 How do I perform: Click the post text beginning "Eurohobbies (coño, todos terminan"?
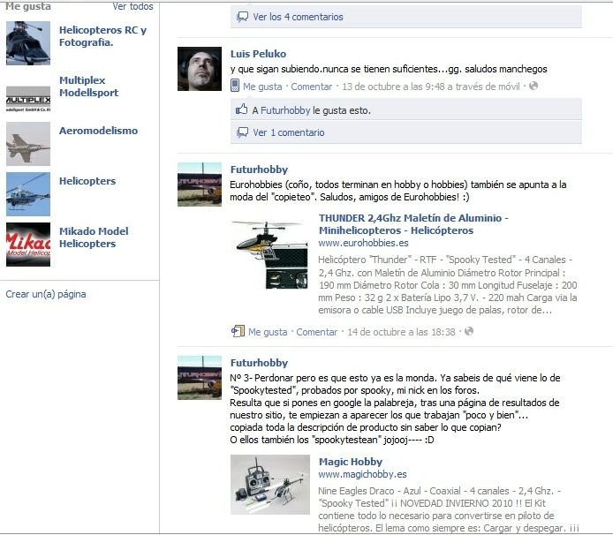tap(398, 191)
